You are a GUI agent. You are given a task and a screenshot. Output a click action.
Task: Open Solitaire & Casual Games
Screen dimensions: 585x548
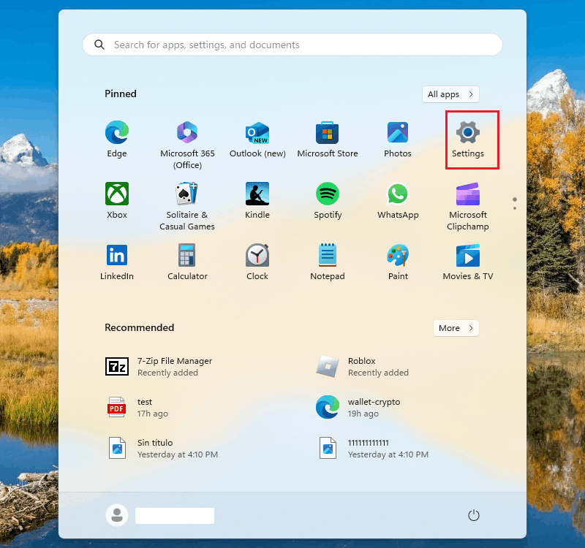187,206
